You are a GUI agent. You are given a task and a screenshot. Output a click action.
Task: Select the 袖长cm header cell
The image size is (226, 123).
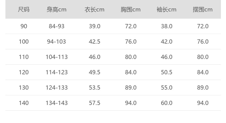[x=166, y=10]
